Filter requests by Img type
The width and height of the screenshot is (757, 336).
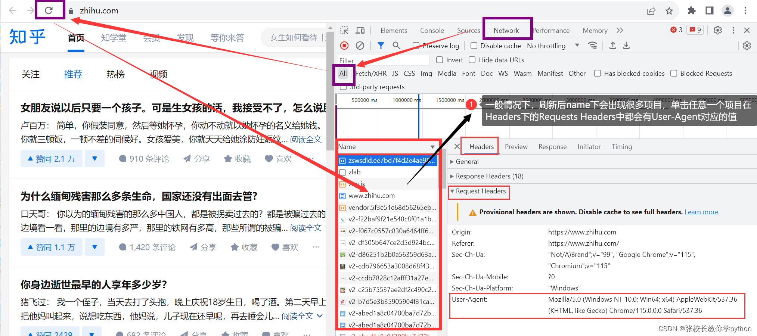coord(426,74)
